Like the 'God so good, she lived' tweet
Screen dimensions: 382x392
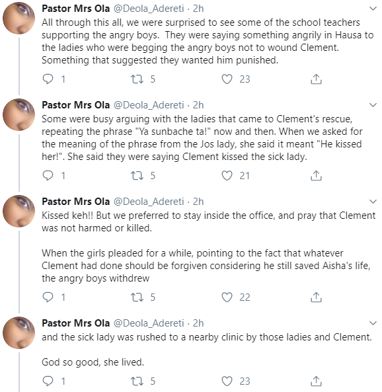[227, 381]
